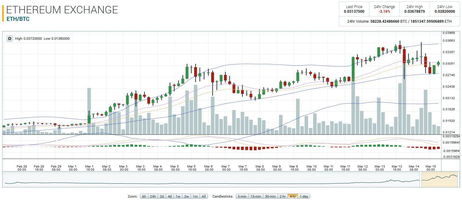This screenshot has width=462, height=202.
Task: Click the Mar 10 08:00 time axis label
Action: coord(312,168)
